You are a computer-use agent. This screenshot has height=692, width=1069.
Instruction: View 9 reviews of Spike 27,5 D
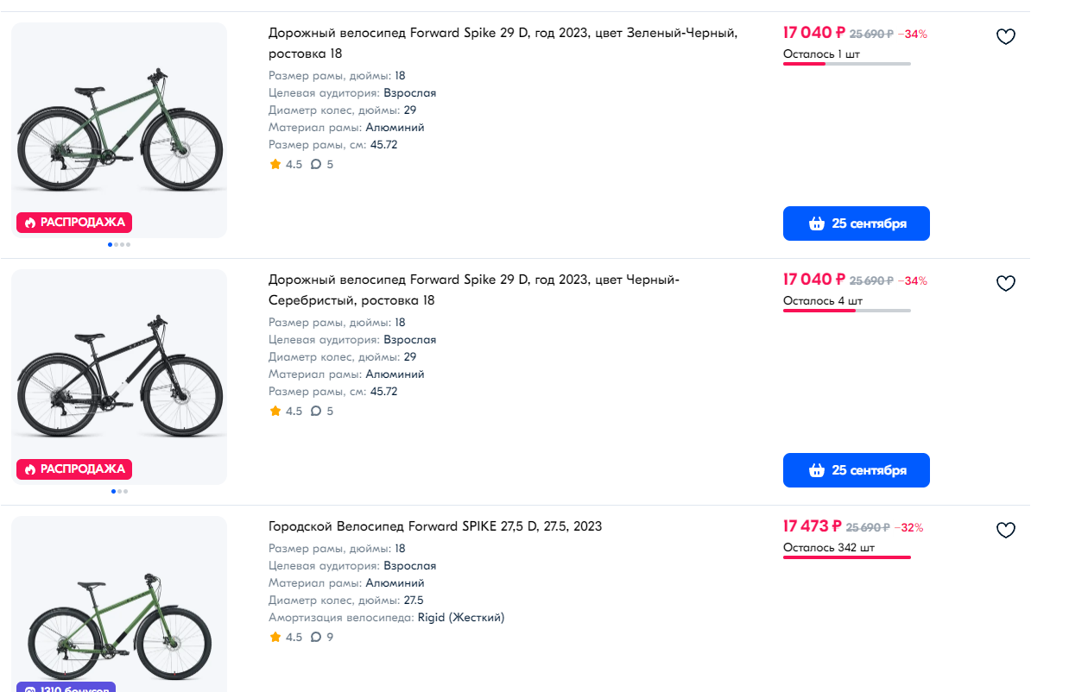pos(321,637)
